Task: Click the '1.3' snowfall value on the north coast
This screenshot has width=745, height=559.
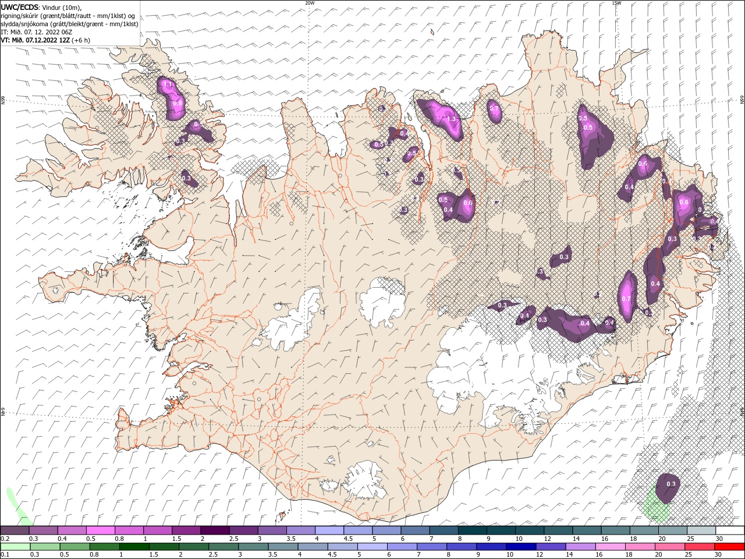Action: (450, 119)
